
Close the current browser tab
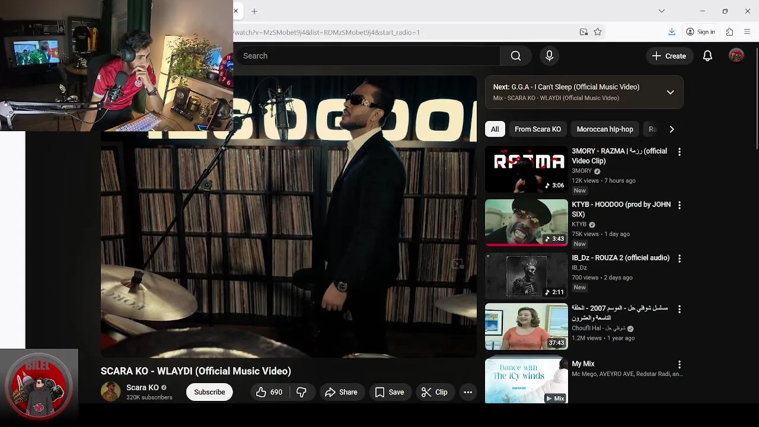(236, 11)
